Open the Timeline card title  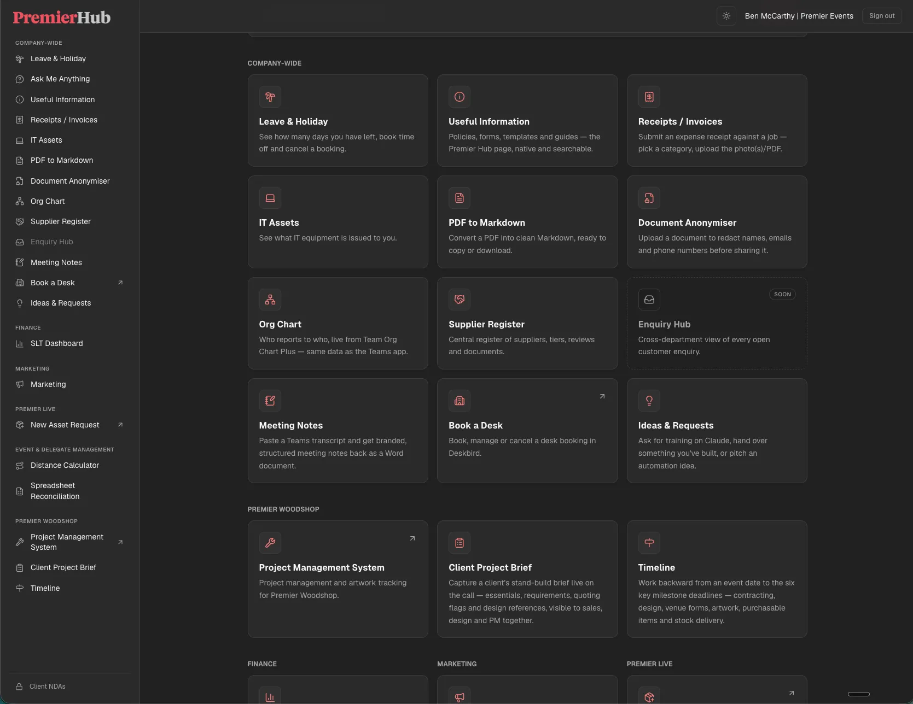pos(656,567)
